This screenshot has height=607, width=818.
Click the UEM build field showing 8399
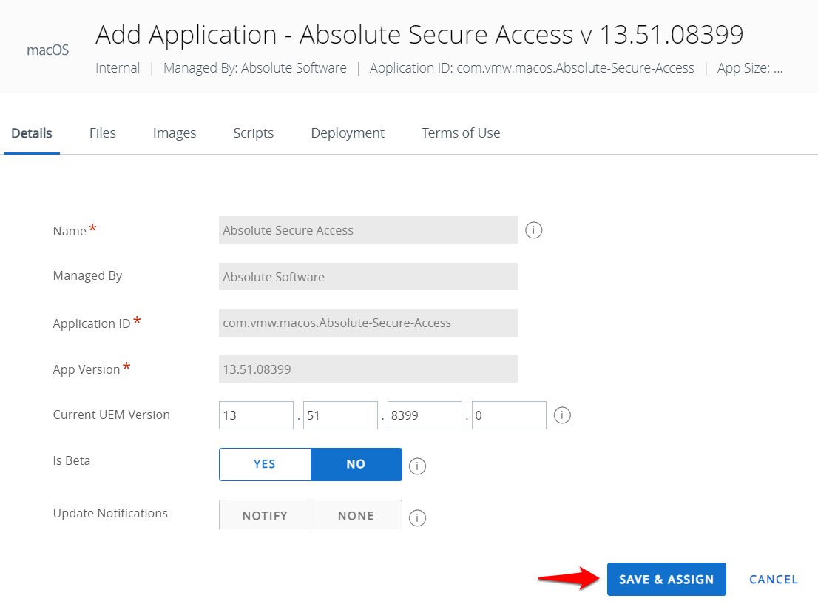[x=425, y=415]
